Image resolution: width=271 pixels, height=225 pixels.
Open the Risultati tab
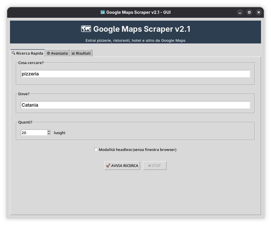tap(81, 53)
